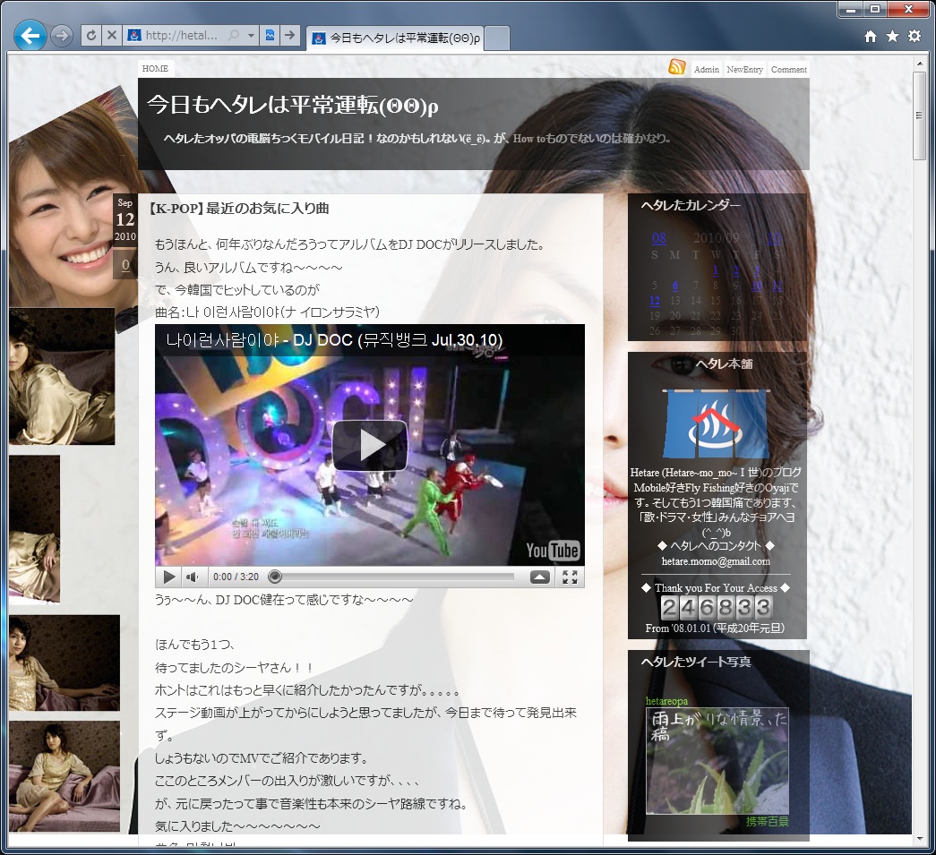Open the browser Home icon
This screenshot has width=936, height=855.
[871, 37]
